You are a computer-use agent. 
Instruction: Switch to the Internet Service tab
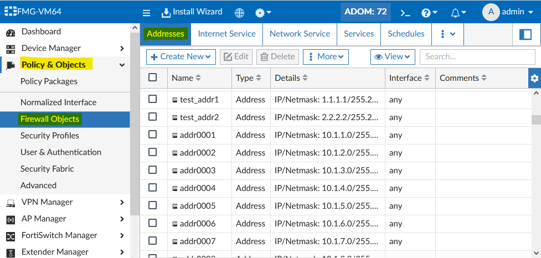[x=226, y=34]
